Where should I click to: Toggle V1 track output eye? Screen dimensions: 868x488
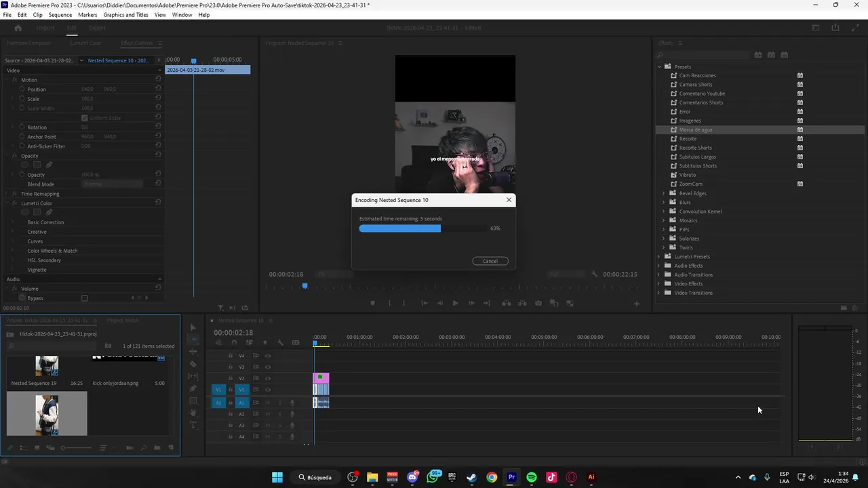(x=268, y=390)
